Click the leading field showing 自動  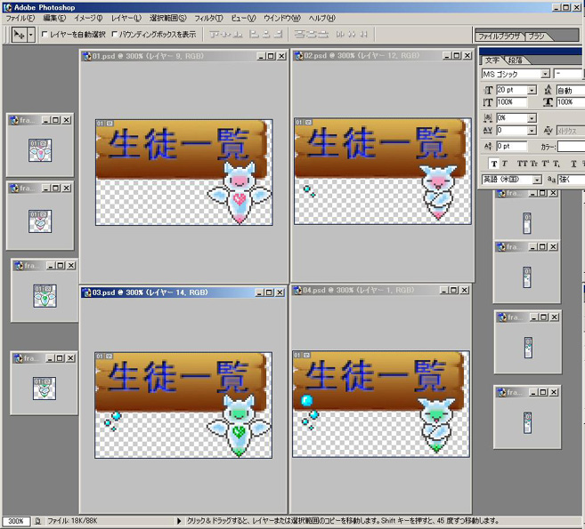[571, 90]
